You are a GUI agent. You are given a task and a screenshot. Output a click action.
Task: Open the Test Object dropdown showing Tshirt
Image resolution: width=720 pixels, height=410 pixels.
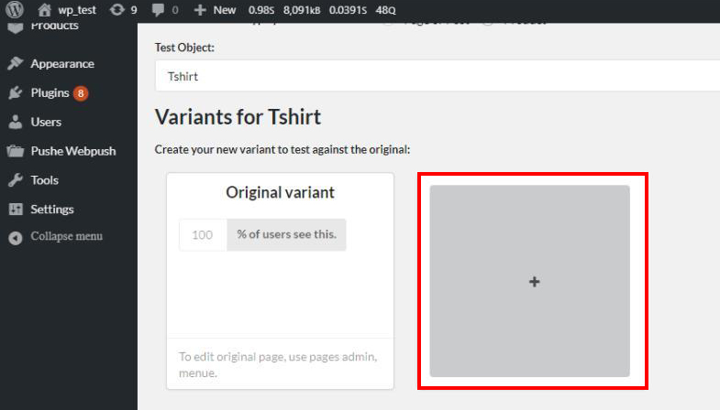(438, 76)
